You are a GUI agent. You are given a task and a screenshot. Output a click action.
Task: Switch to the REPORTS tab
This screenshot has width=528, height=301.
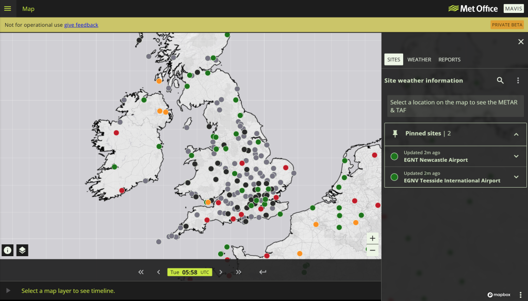(x=449, y=60)
